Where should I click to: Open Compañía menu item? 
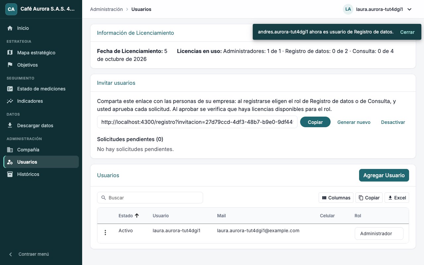click(41, 150)
